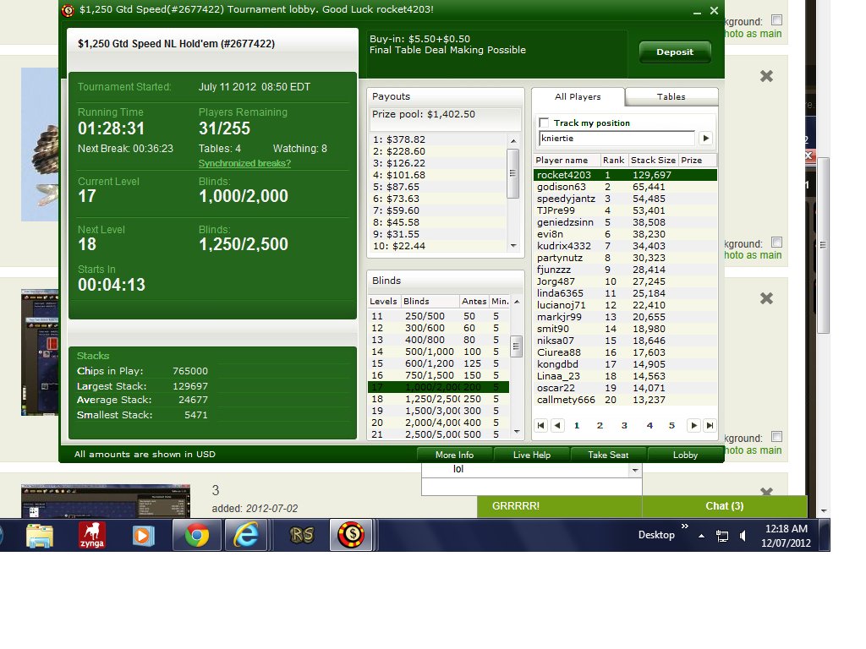Viewport: 866px width, 649px height.
Task: Jump to last page of player list
Action: point(710,426)
